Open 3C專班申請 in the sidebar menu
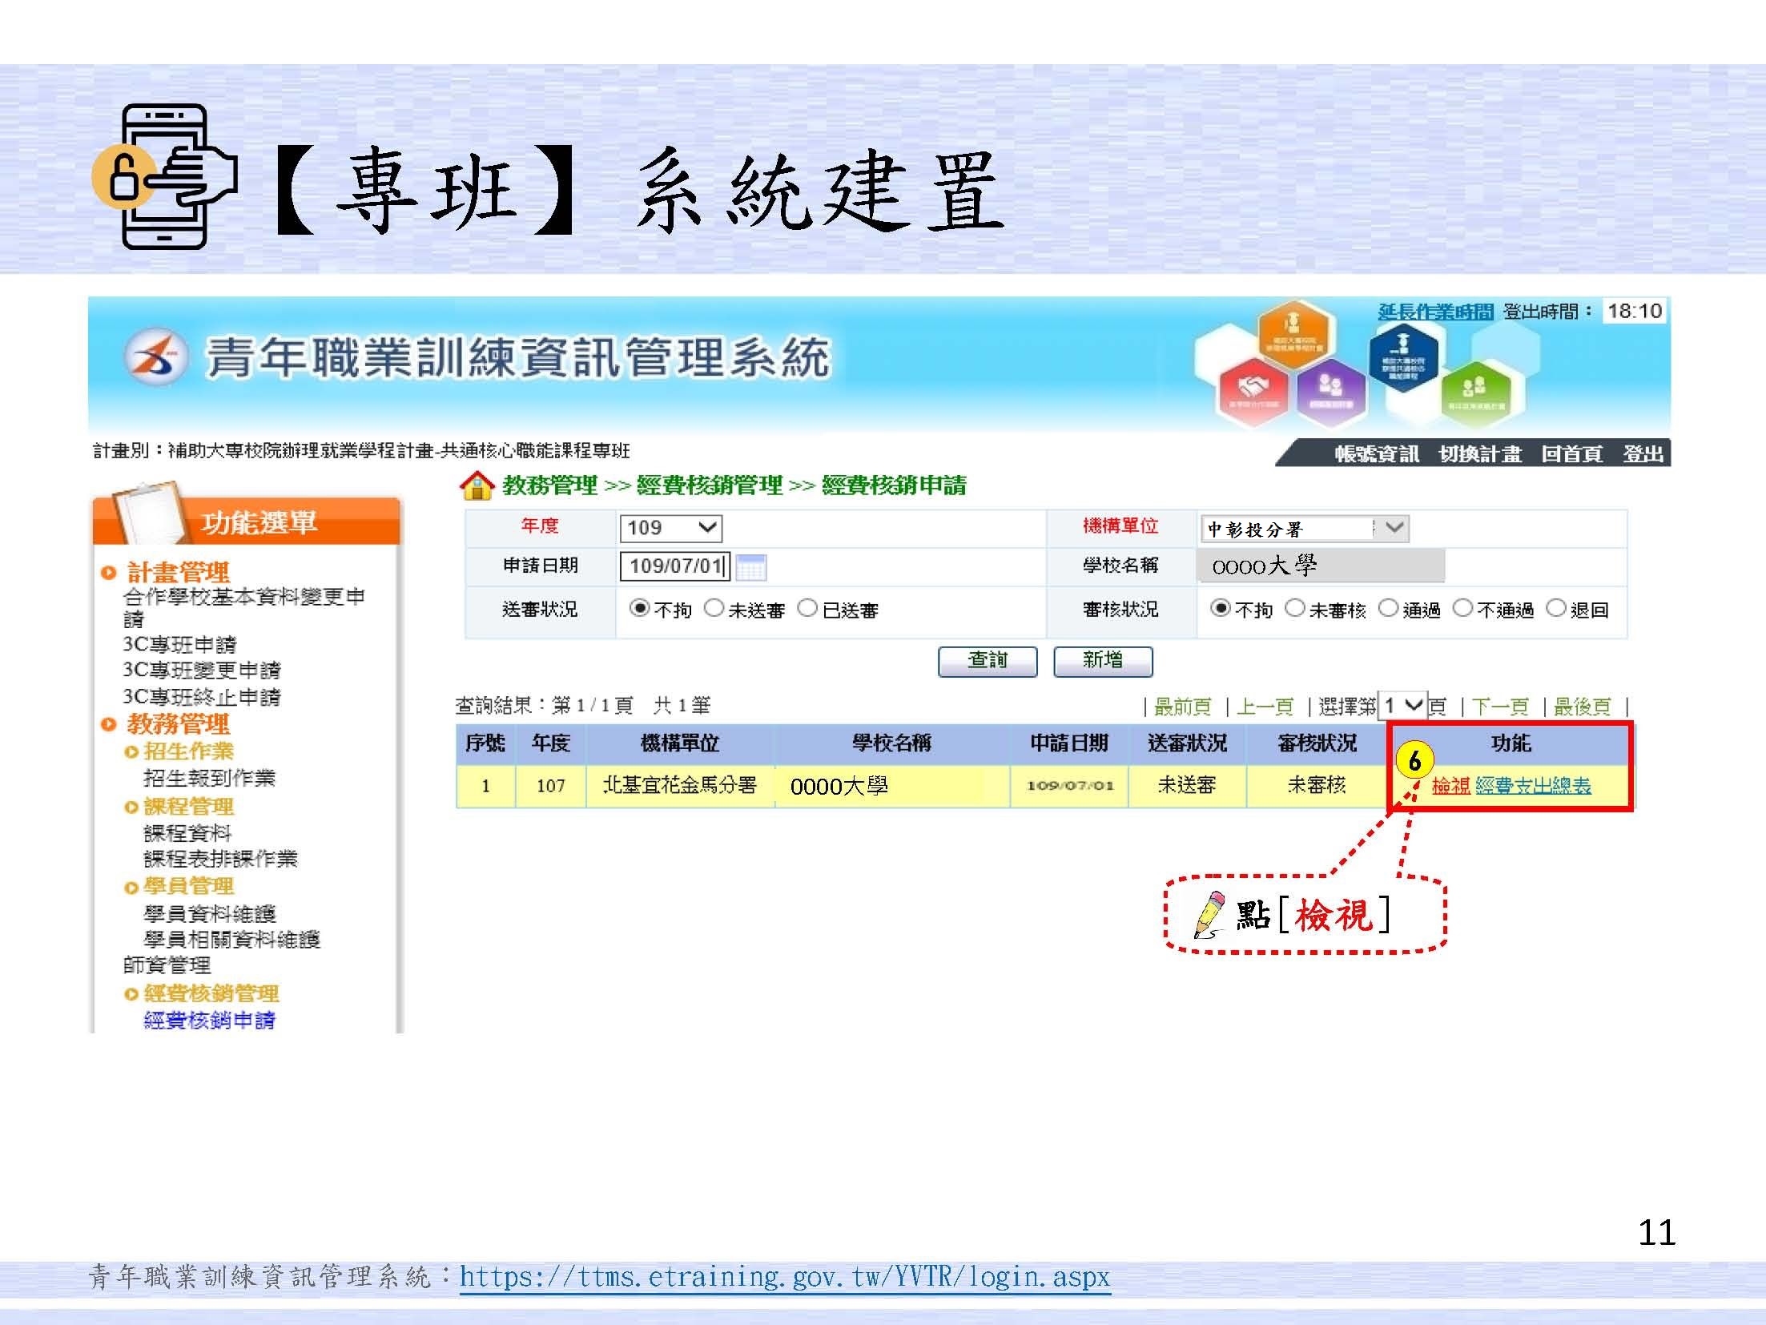 pyautogui.click(x=179, y=644)
